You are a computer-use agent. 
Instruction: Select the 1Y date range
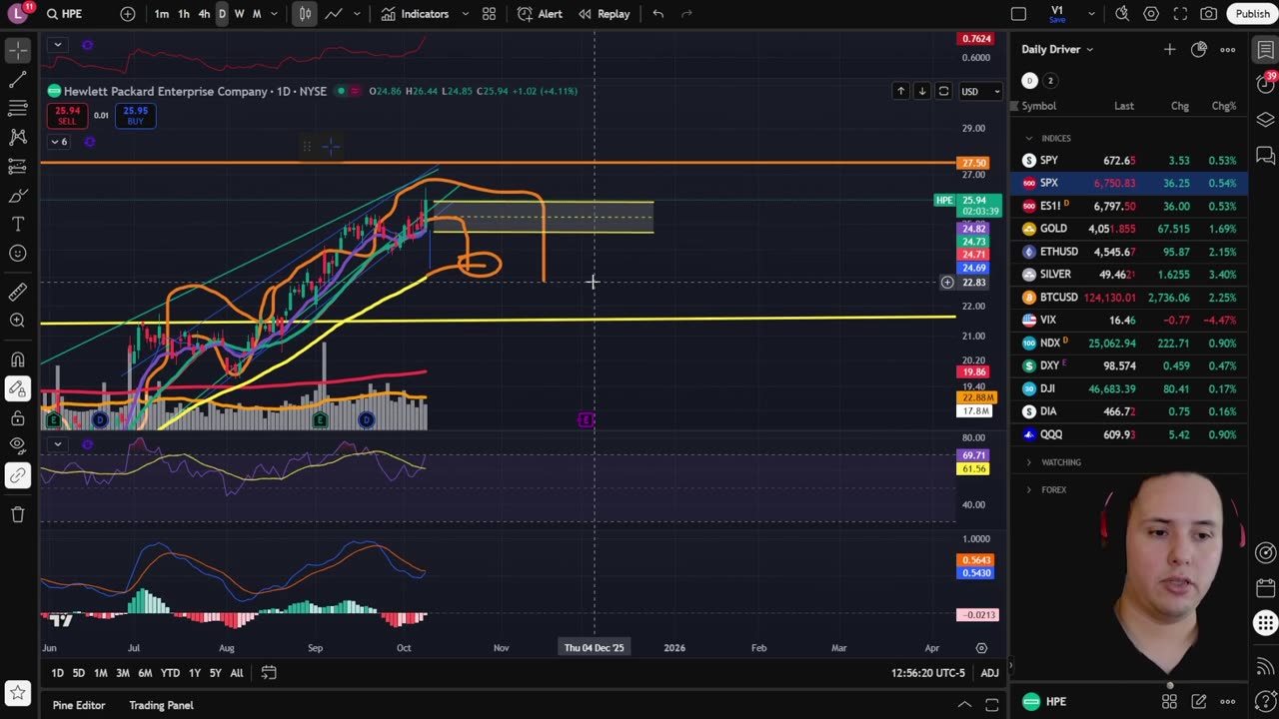tap(194, 673)
